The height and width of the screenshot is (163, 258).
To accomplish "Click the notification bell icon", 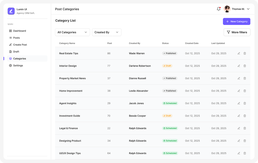I will click(x=218, y=9).
